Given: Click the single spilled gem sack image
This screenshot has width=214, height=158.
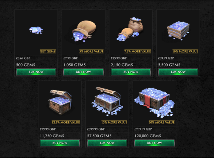Looking at the screenshot, I should pyautogui.click(x=83, y=31).
